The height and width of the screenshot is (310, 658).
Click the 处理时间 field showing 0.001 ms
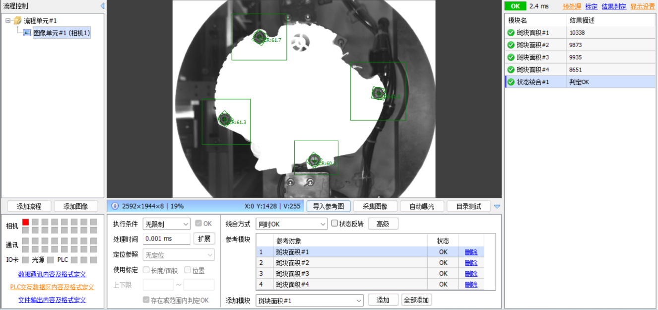[167, 239]
